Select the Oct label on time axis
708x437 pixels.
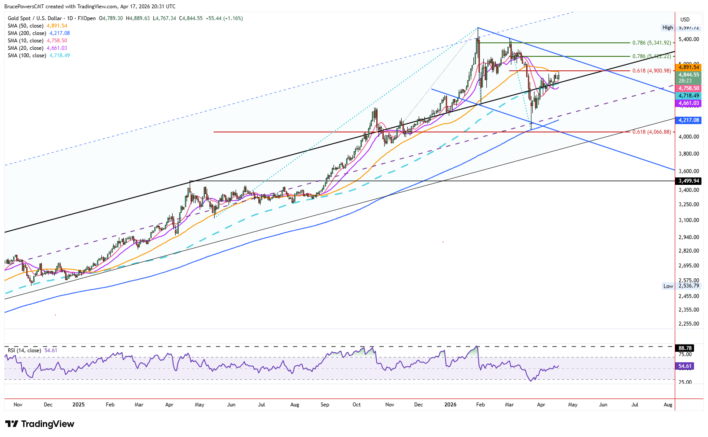point(357,405)
